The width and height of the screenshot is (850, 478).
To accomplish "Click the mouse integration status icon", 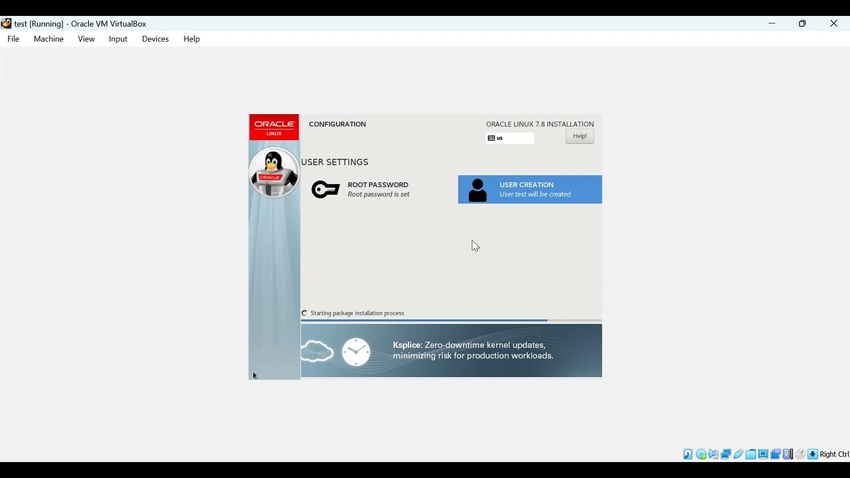I will coord(800,454).
